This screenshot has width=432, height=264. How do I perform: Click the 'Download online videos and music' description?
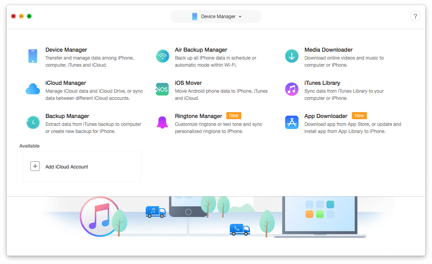point(344,62)
